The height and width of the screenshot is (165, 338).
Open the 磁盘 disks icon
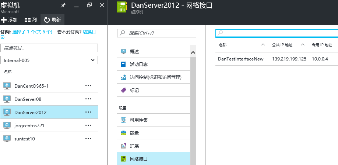tap(123, 133)
